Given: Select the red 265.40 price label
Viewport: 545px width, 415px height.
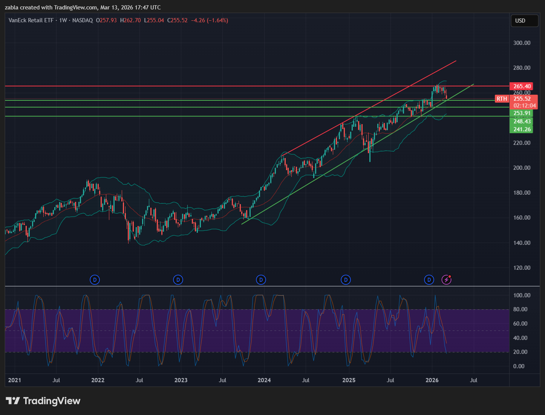Looking at the screenshot, I should (522, 86).
